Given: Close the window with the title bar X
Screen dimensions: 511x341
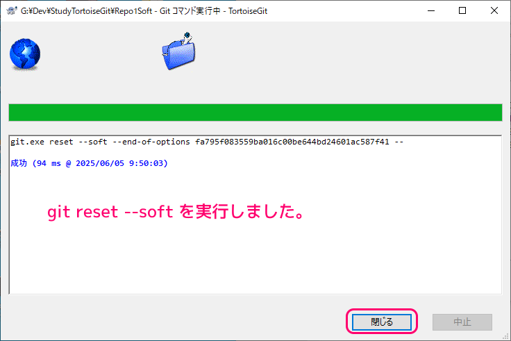Looking at the screenshot, I should tap(494, 10).
